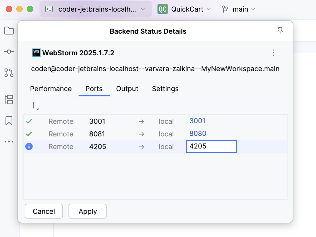Switch to the Performance tab
316x237 pixels.
tap(51, 89)
